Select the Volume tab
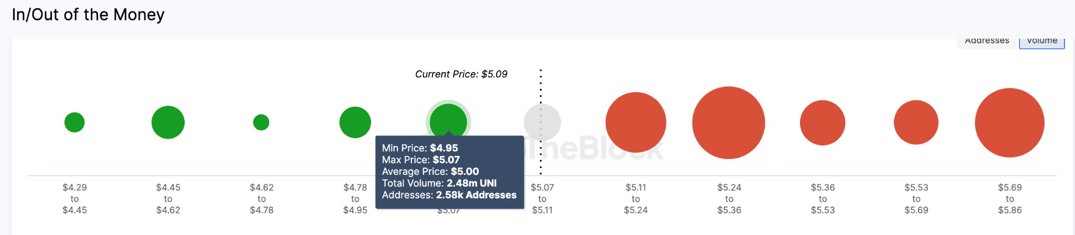This screenshot has height=235, width=1075. pos(1042,42)
